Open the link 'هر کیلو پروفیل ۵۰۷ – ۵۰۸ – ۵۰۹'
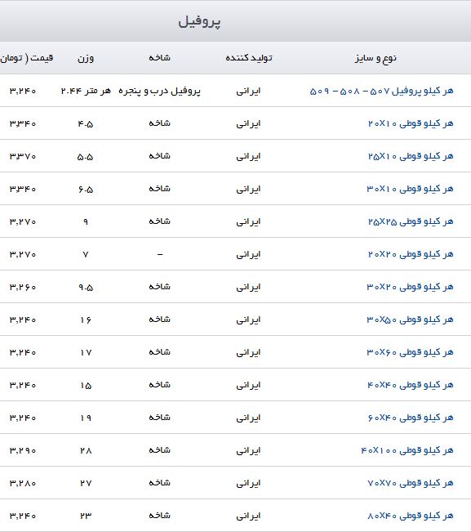The width and height of the screenshot is (471, 532). coord(381,91)
